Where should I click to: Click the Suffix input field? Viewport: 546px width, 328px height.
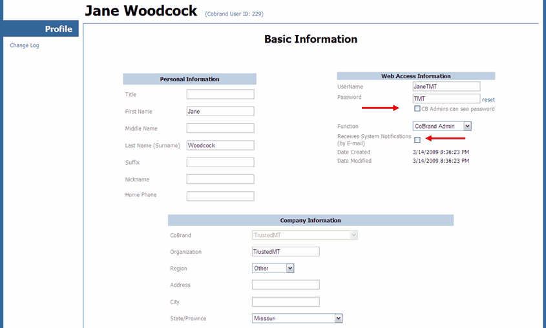click(x=220, y=163)
